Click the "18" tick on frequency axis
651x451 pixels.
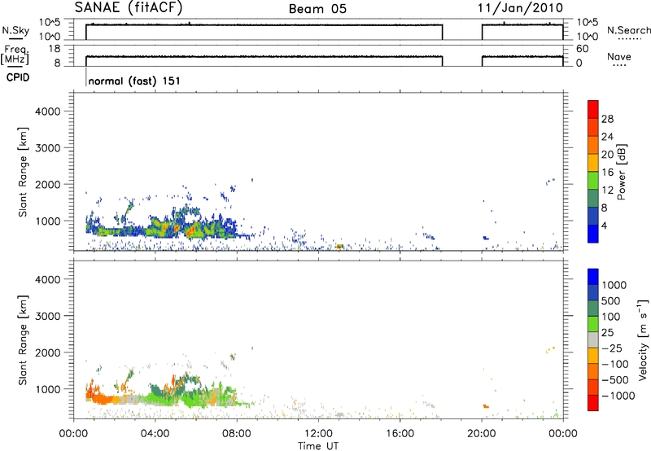pos(55,49)
